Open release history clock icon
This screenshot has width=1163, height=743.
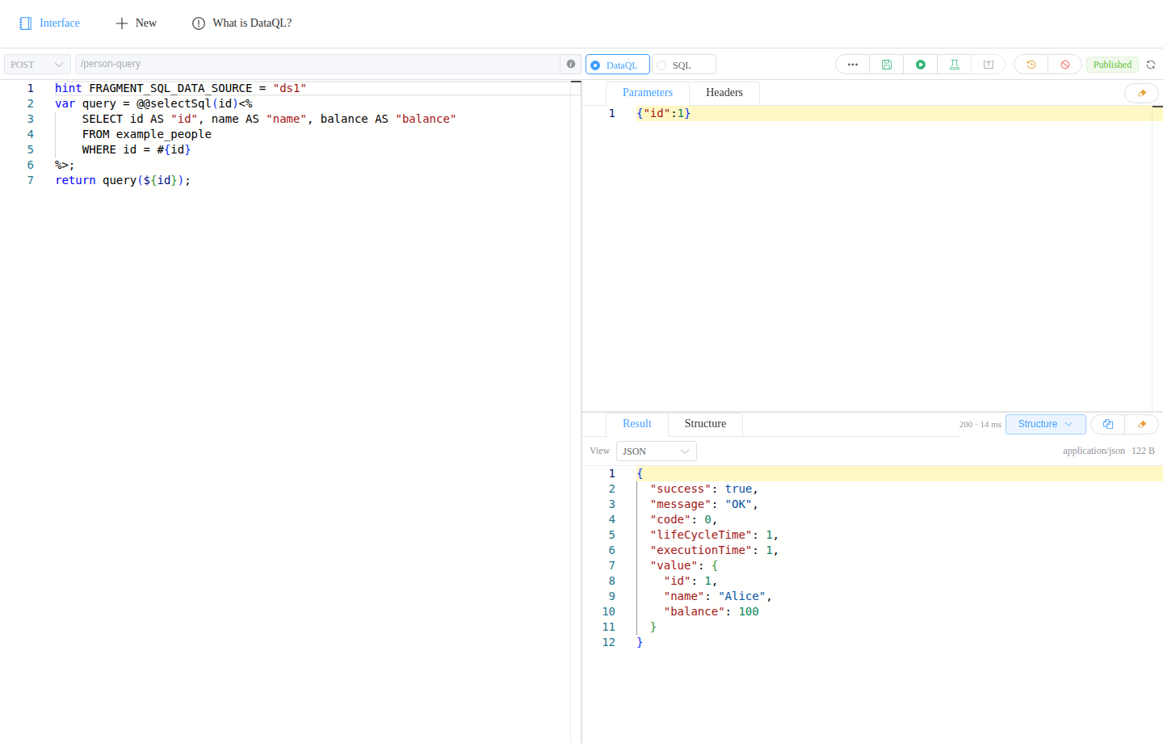(x=1031, y=65)
